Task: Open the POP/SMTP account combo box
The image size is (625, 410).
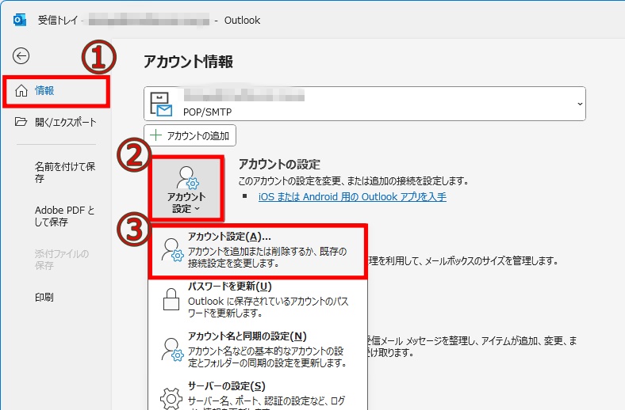Action: pos(365,104)
